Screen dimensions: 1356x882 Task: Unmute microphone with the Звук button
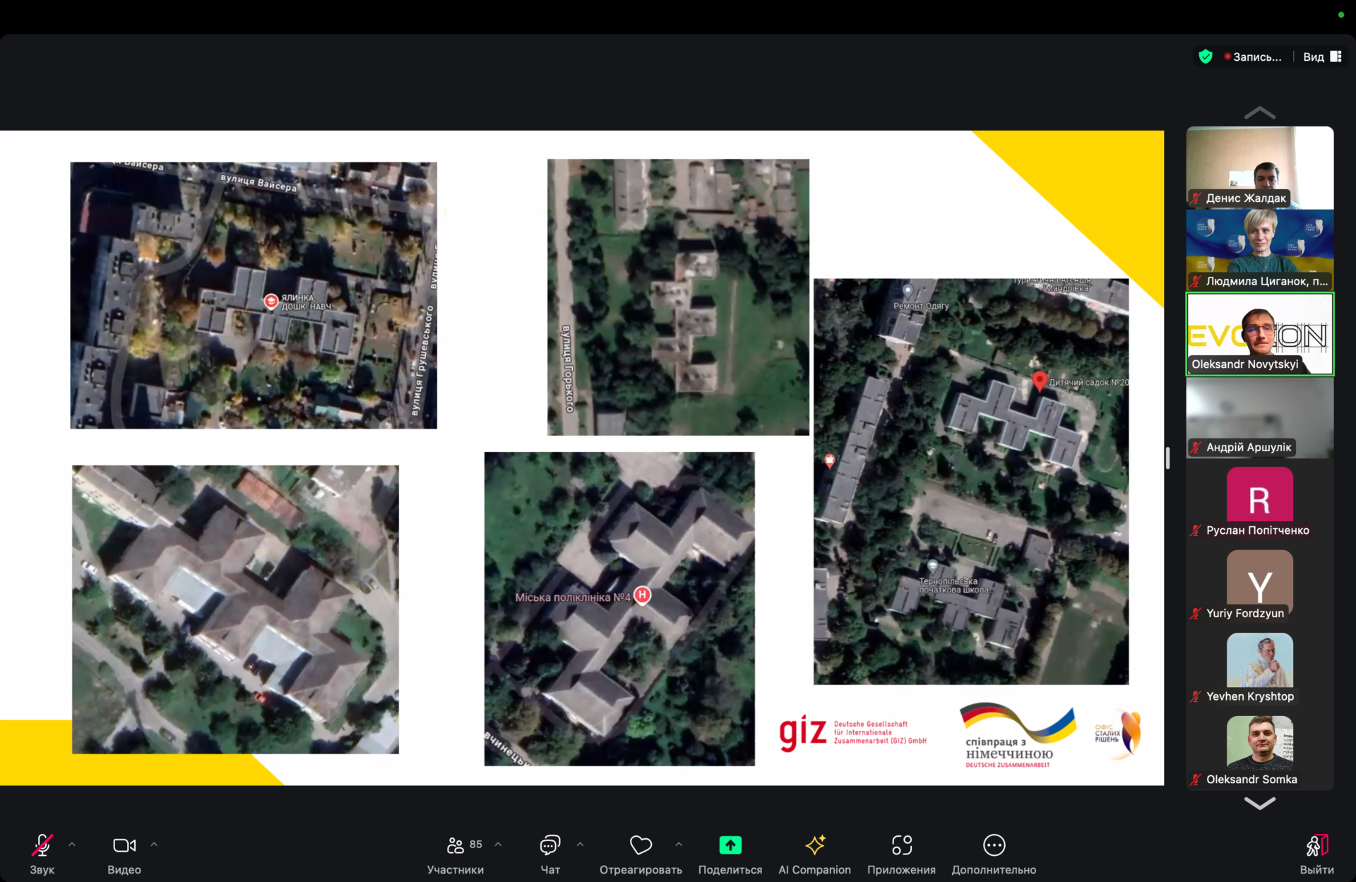[x=42, y=845]
